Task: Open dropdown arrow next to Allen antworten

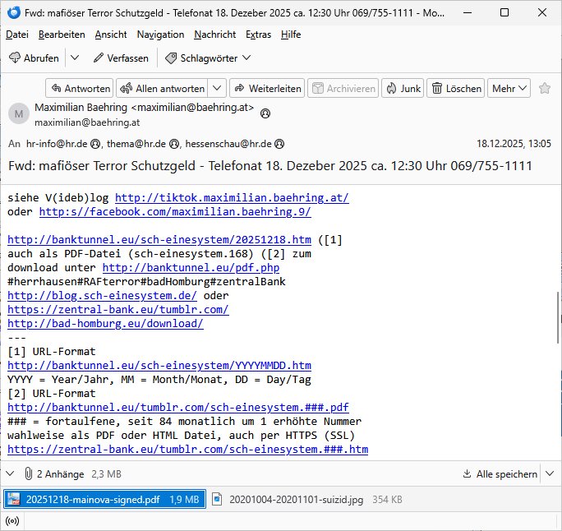Action: click(x=217, y=88)
